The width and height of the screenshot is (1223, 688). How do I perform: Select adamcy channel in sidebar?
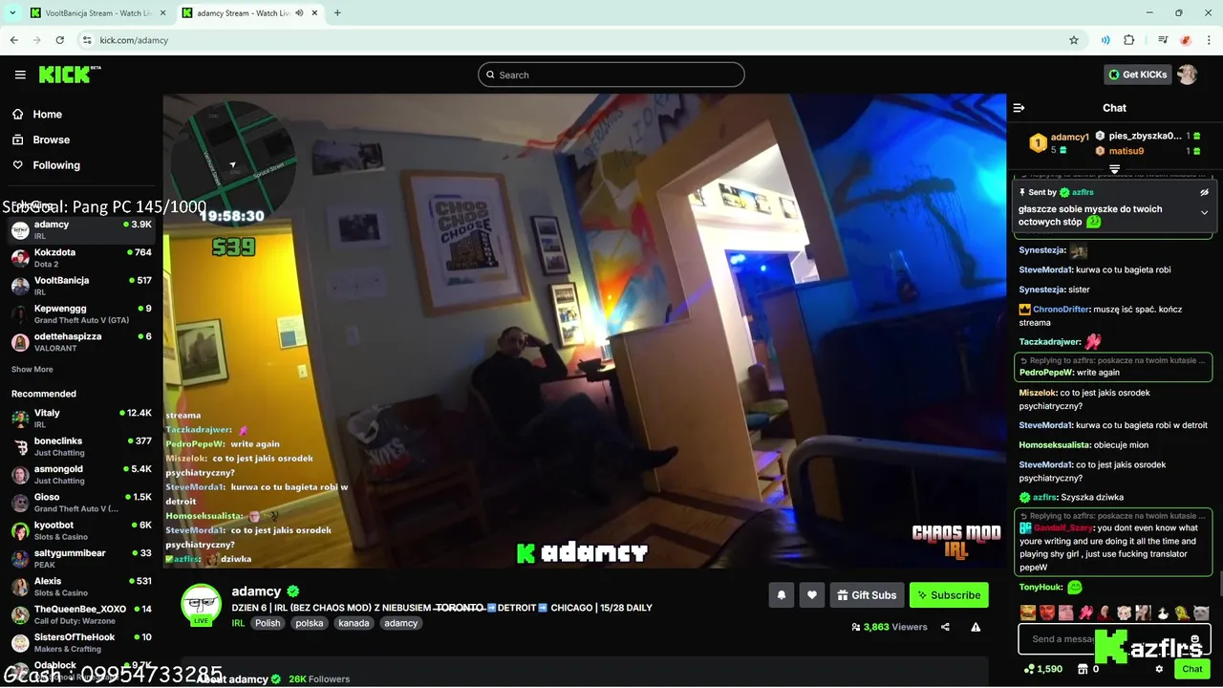click(x=81, y=230)
